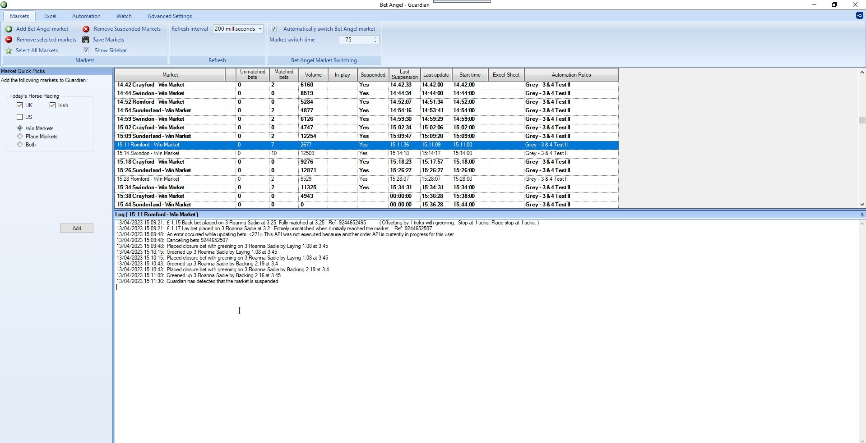
Task: Click the market table scroll down arrow
Action: pos(862,205)
